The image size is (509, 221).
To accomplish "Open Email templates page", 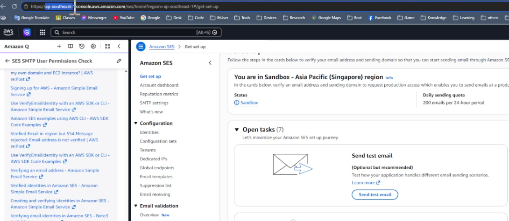I will 156,177.
